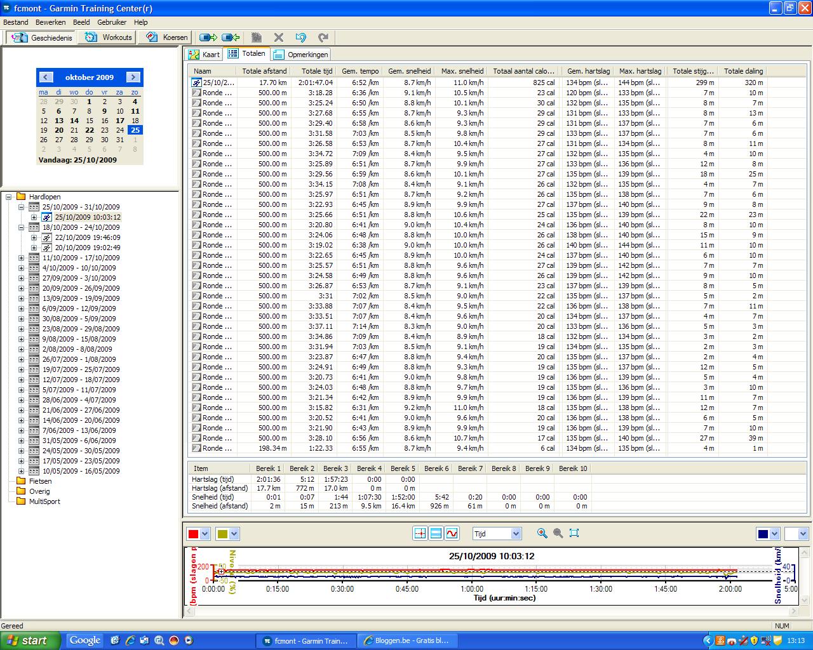Image resolution: width=813 pixels, height=650 pixels.
Task: Open Internet Explorer from quick launch
Action: [x=130, y=640]
